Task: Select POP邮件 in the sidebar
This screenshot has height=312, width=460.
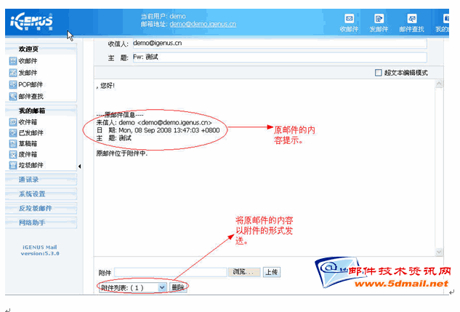Action: 33,84
